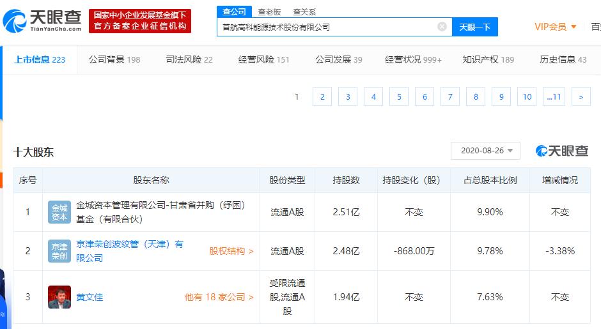The height and width of the screenshot is (329, 601).
Task: Switch to the 查关系 search tab
Action: (304, 12)
